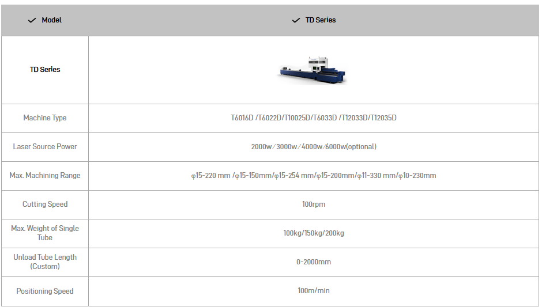Image resolution: width=542 pixels, height=307 pixels.
Task: Click the 100rpm cutting speed value
Action: click(x=314, y=204)
